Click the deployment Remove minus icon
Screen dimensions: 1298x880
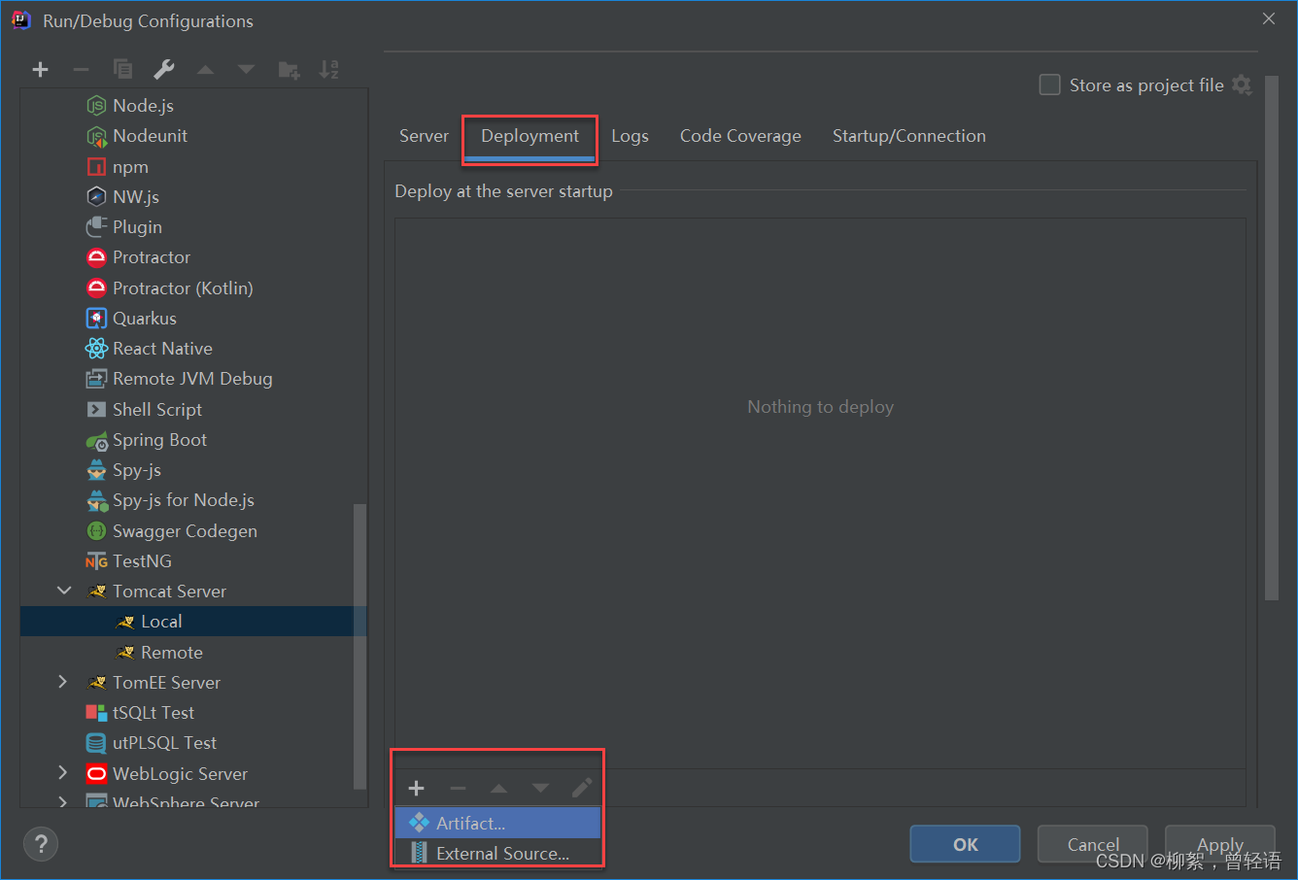point(458,788)
